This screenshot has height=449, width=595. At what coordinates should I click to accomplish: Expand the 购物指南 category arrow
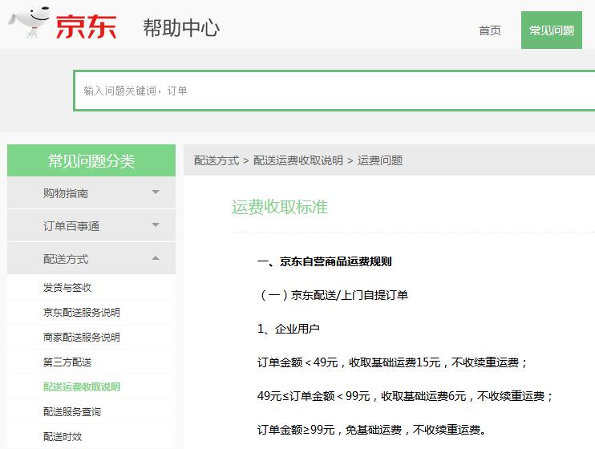tap(156, 192)
